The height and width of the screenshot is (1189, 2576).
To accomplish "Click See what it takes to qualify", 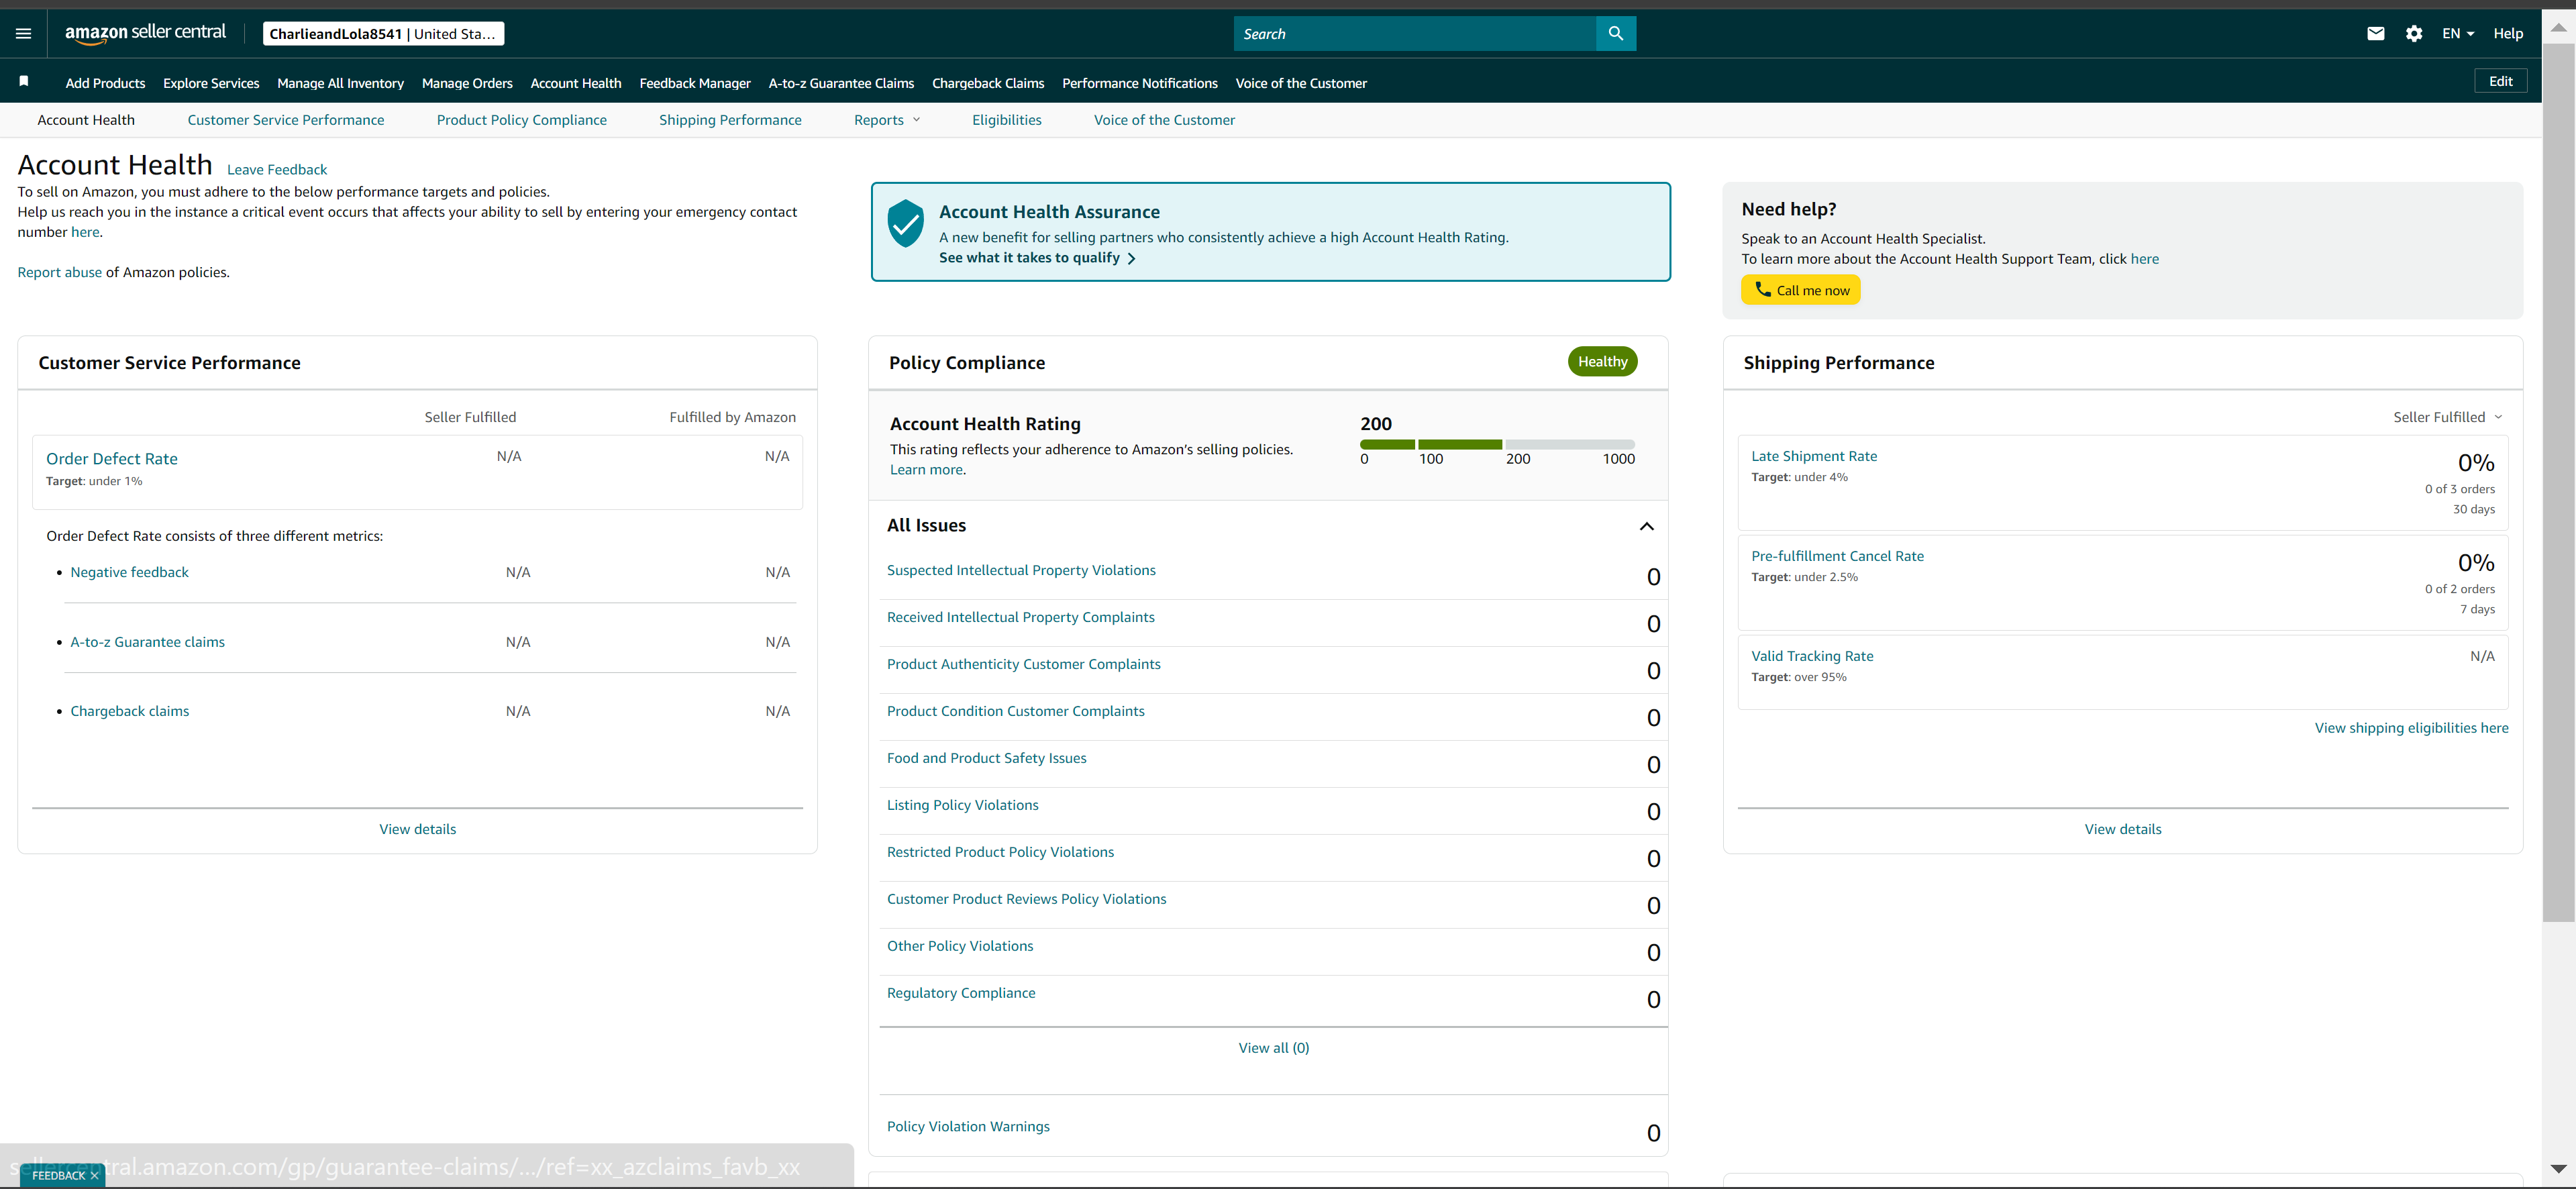I will coord(1037,258).
